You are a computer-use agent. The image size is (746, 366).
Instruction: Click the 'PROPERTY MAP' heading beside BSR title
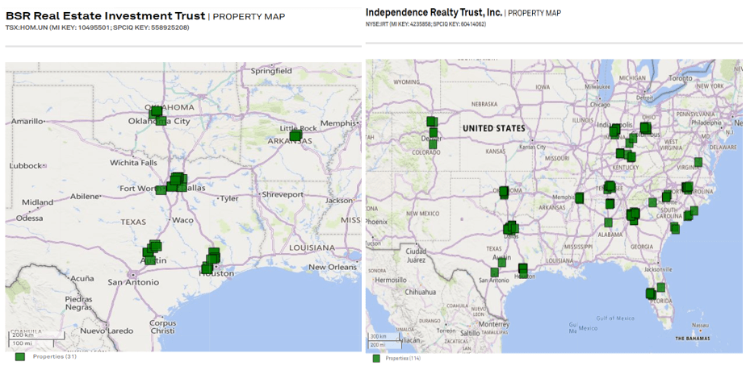249,17
